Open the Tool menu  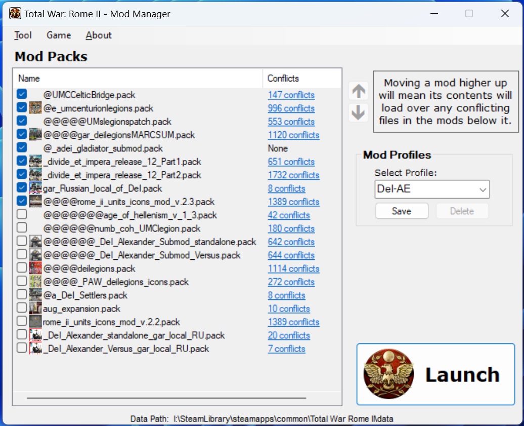[23, 35]
